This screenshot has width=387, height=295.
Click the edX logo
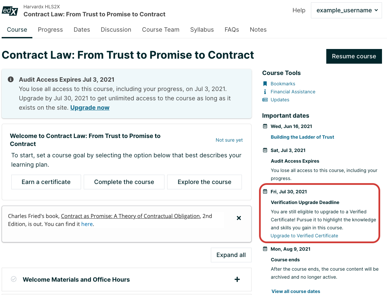10,11
